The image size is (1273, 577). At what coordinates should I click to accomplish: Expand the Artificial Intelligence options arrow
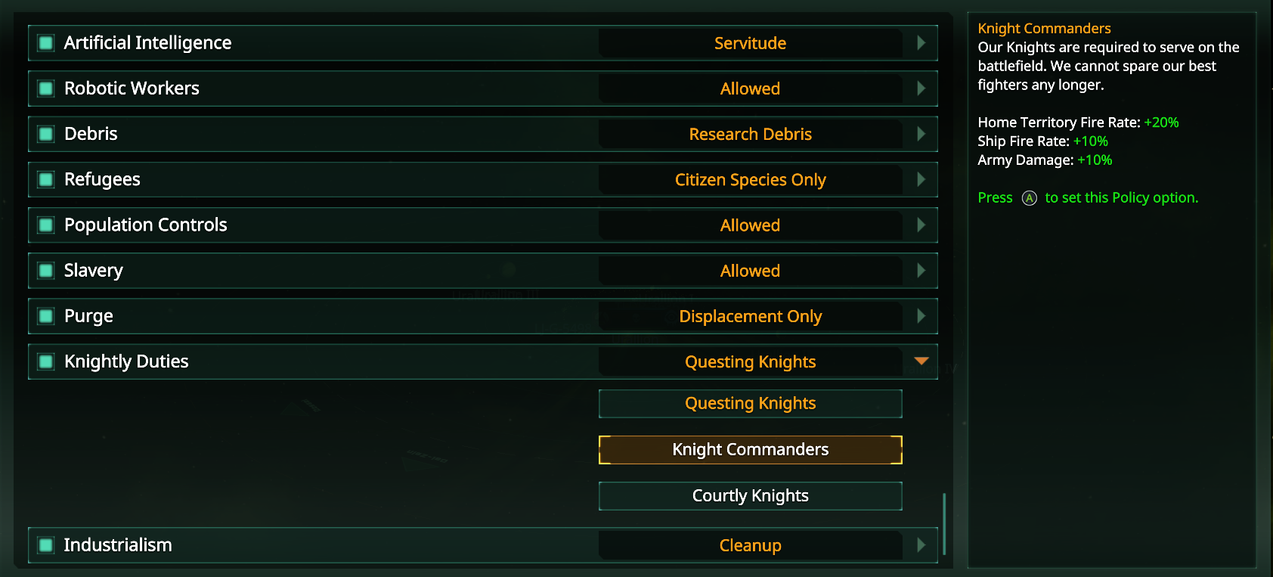coord(921,43)
